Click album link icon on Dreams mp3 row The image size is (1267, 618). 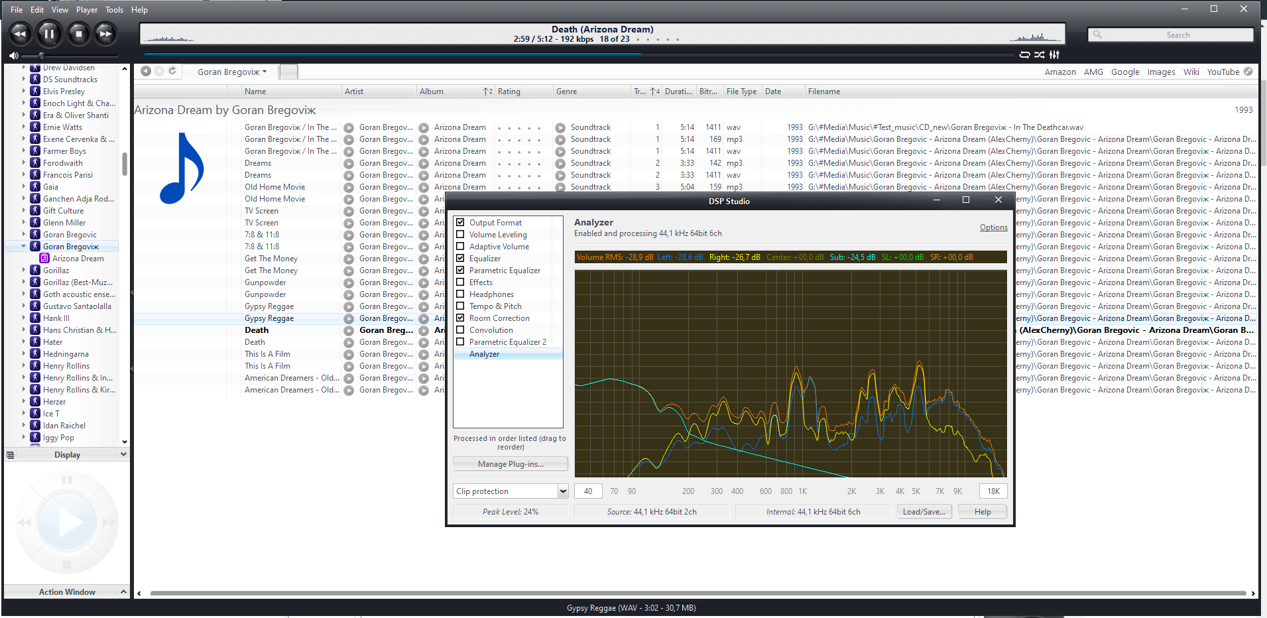click(x=424, y=163)
